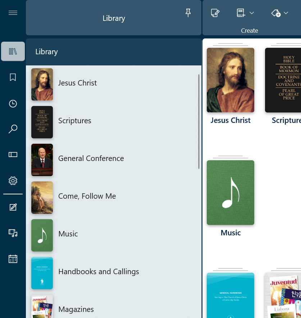The width and height of the screenshot is (301, 318).
Task: Open the calendar icon in sidebar
Action: pyautogui.click(x=13, y=259)
